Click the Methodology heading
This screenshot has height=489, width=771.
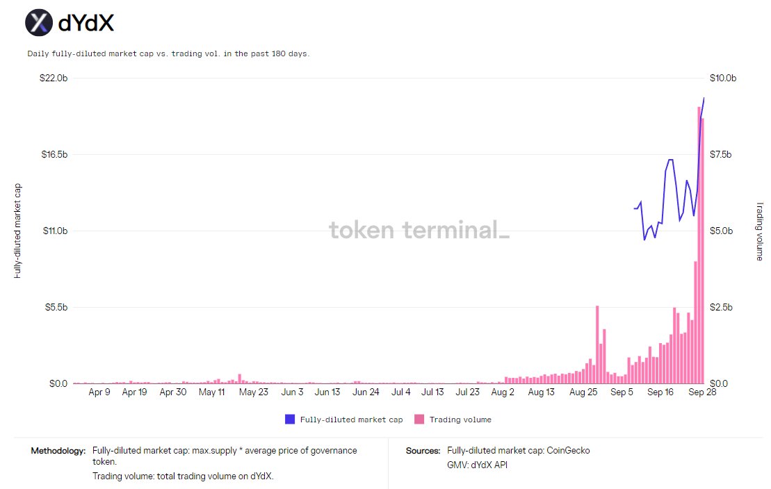tap(58, 451)
